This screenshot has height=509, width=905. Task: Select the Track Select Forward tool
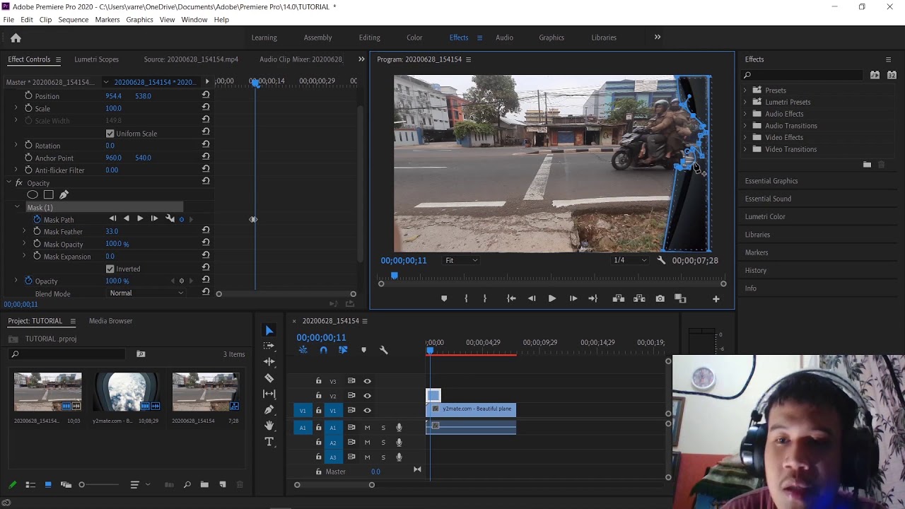click(x=269, y=346)
